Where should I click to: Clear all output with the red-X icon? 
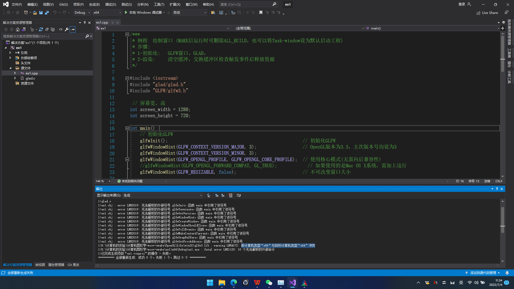point(230,195)
